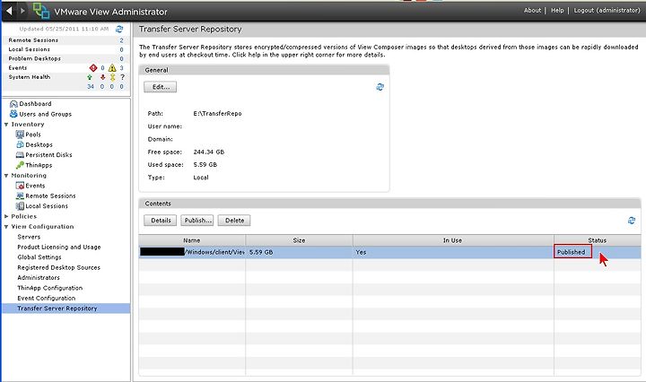This screenshot has height=382, width=646.
Task: Sort by the In Use column header
Action: tap(453, 240)
